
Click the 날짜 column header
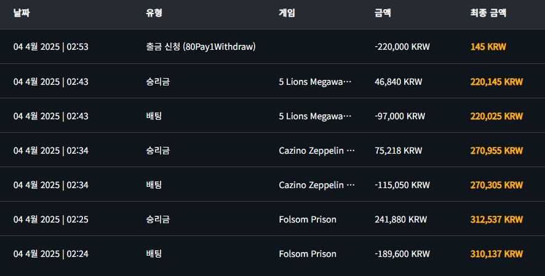[22, 13]
